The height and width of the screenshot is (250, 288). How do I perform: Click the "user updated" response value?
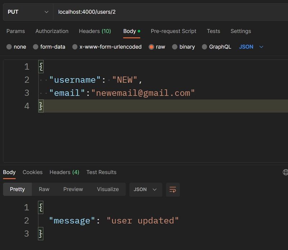(143, 220)
